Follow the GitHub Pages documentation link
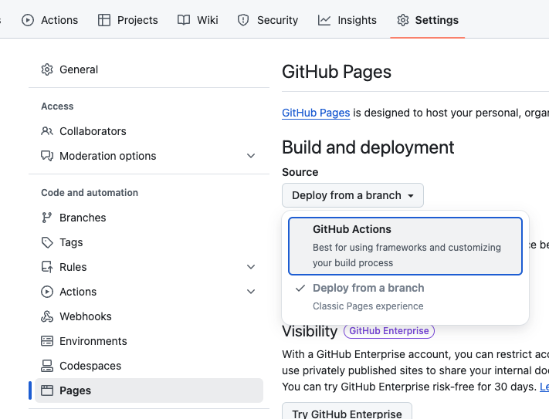The width and height of the screenshot is (549, 419). tap(316, 113)
